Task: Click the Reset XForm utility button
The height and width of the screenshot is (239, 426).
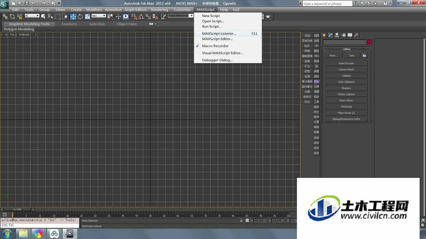Action: pos(346,101)
